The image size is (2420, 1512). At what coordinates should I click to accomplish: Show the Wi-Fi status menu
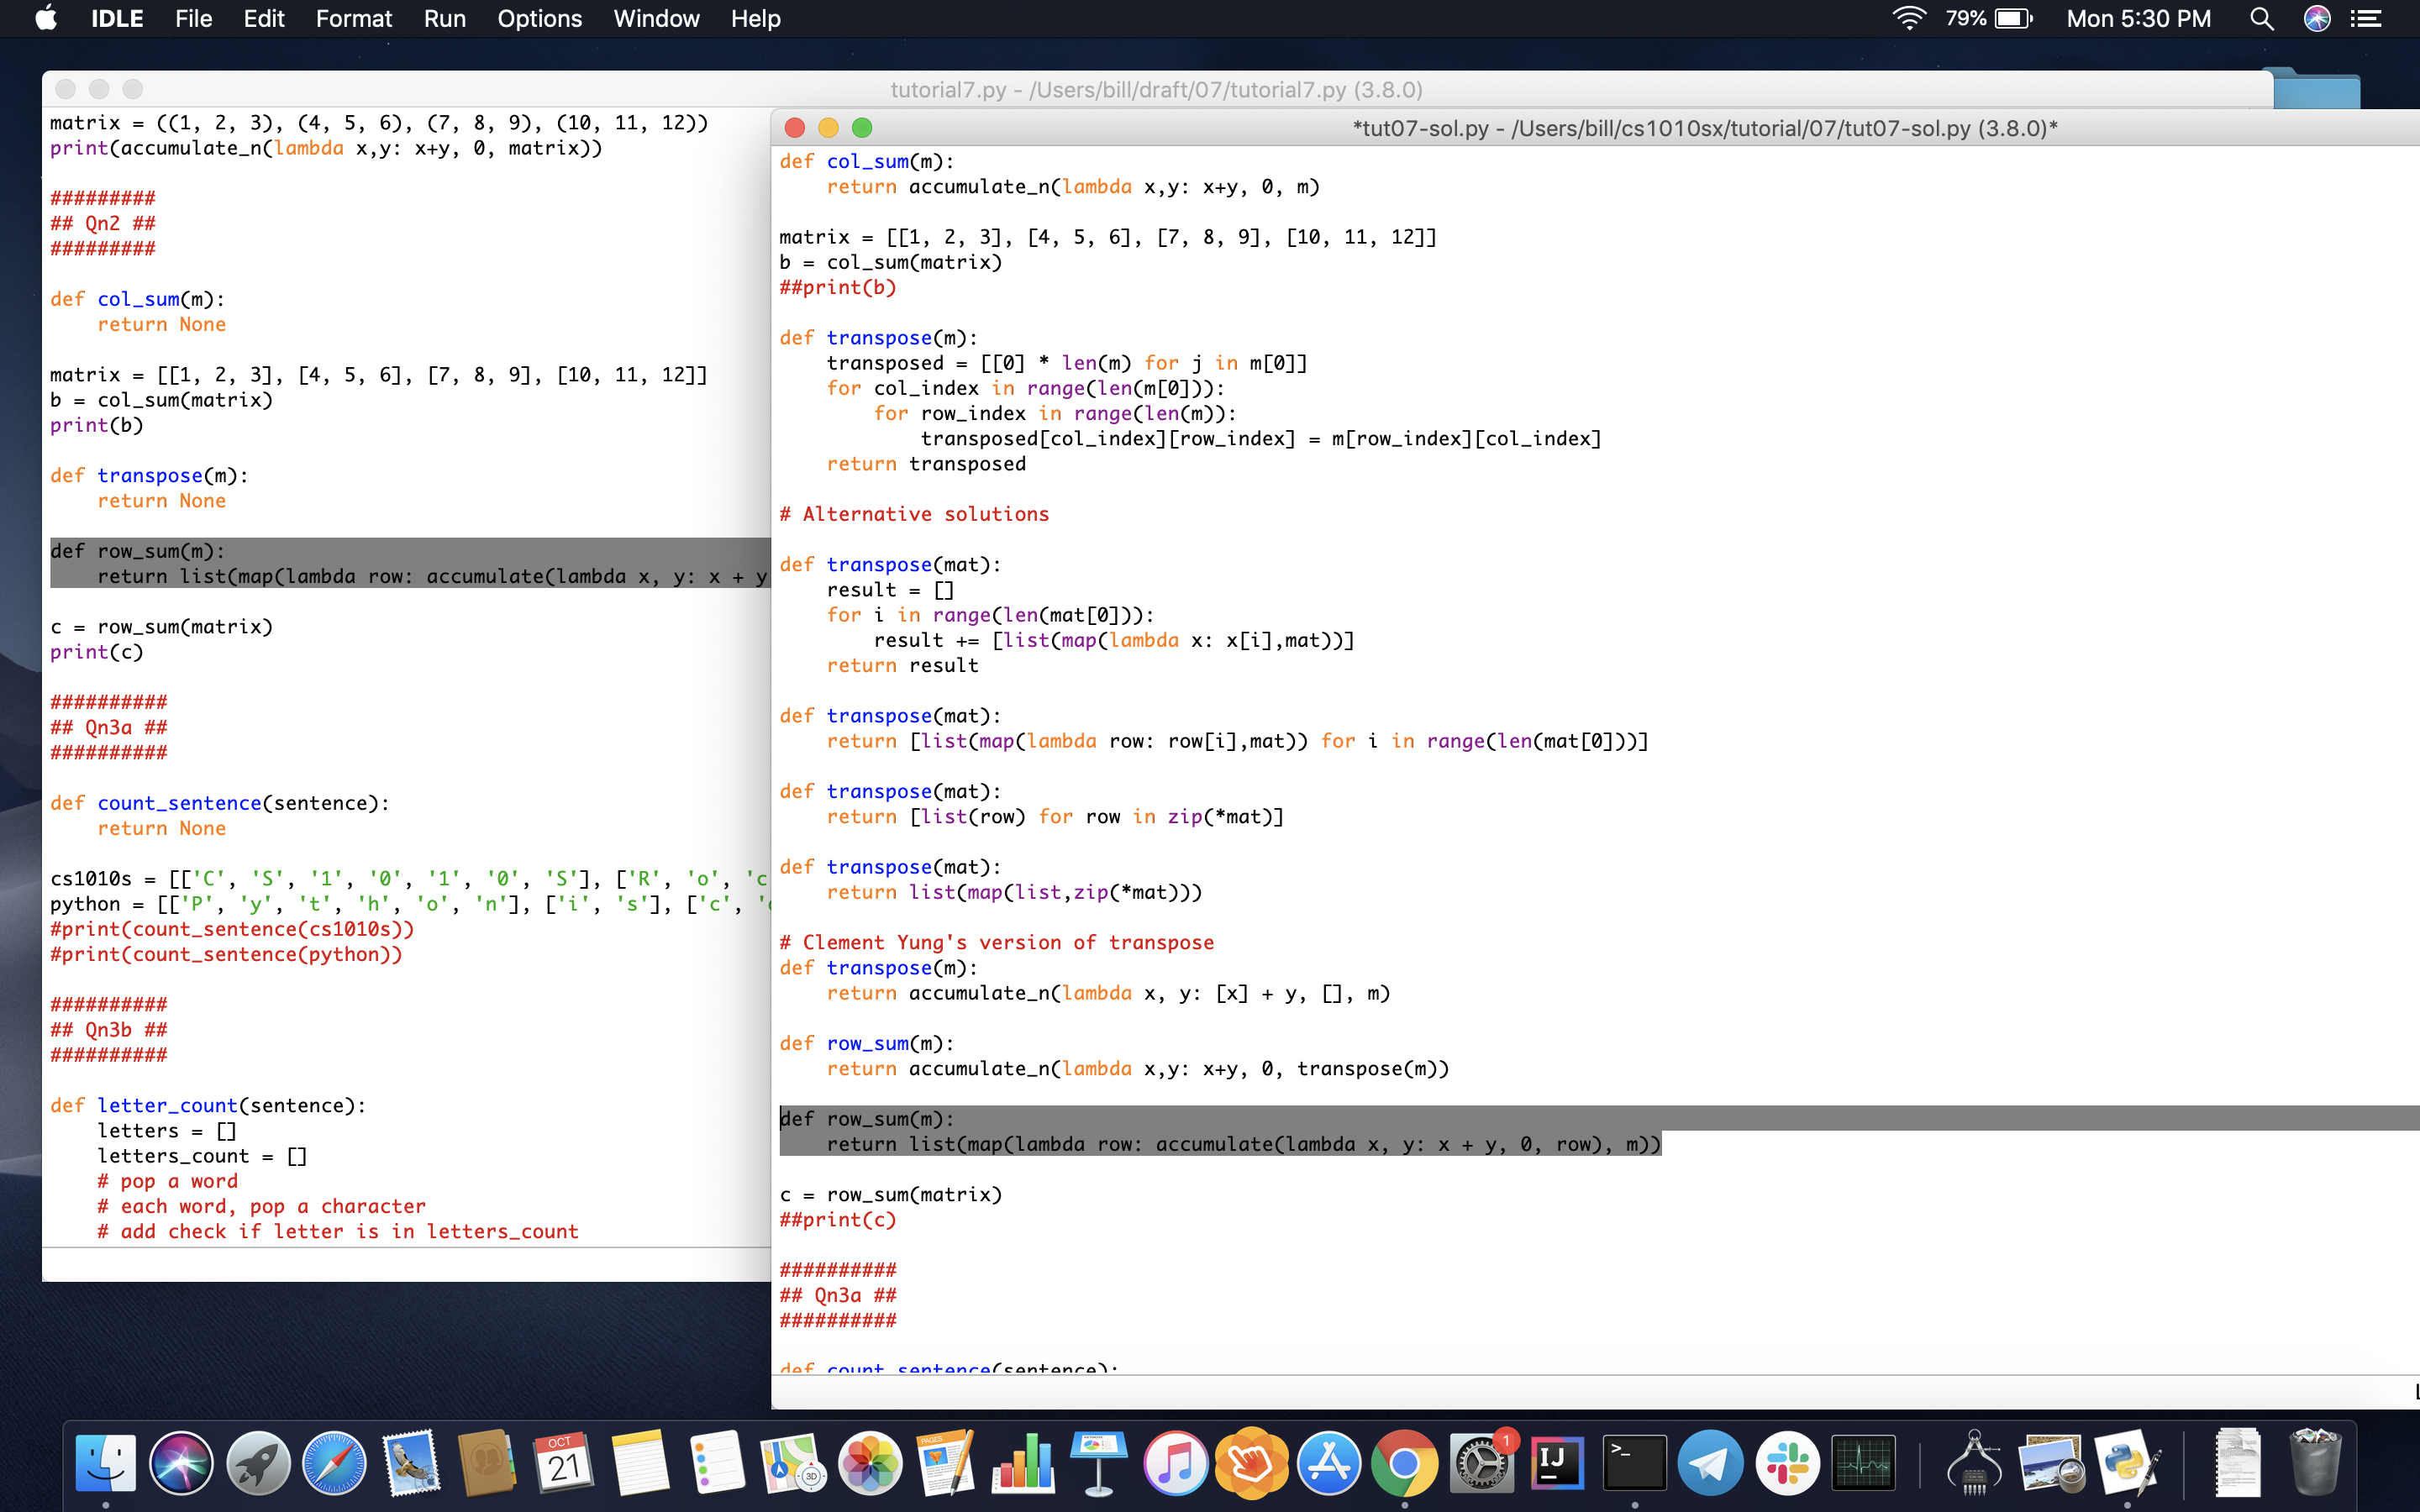point(1908,19)
